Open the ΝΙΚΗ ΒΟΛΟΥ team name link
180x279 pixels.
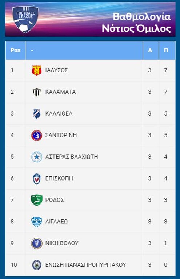point(62,243)
